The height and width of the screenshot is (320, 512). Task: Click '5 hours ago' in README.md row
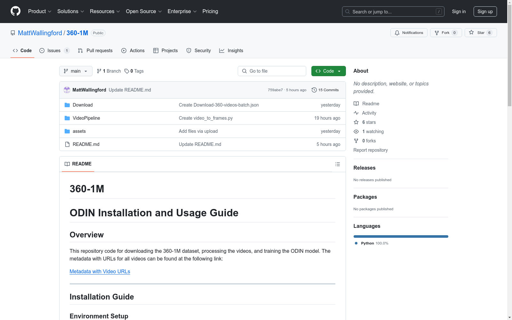pos(328,144)
